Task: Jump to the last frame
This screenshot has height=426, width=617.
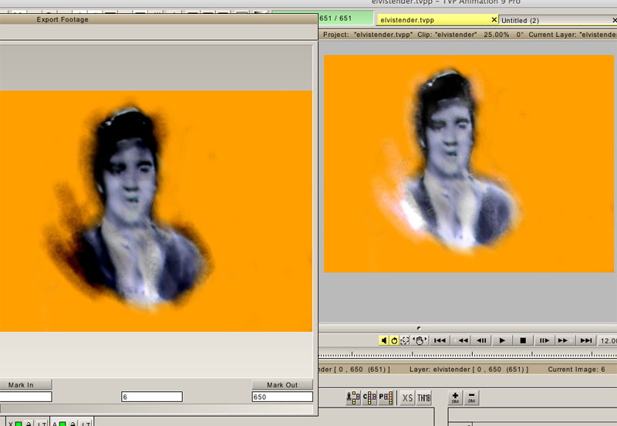Action: click(x=586, y=340)
